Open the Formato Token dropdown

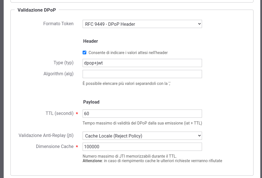(x=142, y=24)
